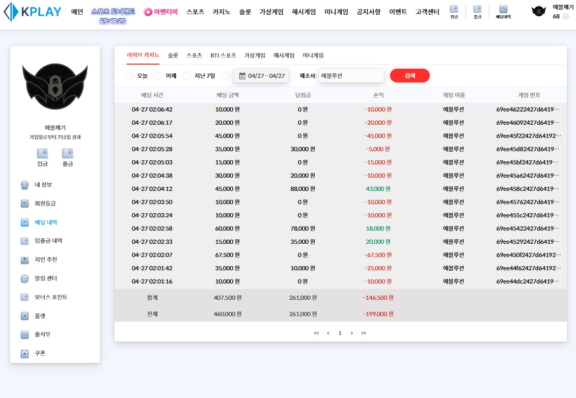Open the 04/27 date range picker
This screenshot has width=576, height=398.
pyautogui.click(x=261, y=76)
